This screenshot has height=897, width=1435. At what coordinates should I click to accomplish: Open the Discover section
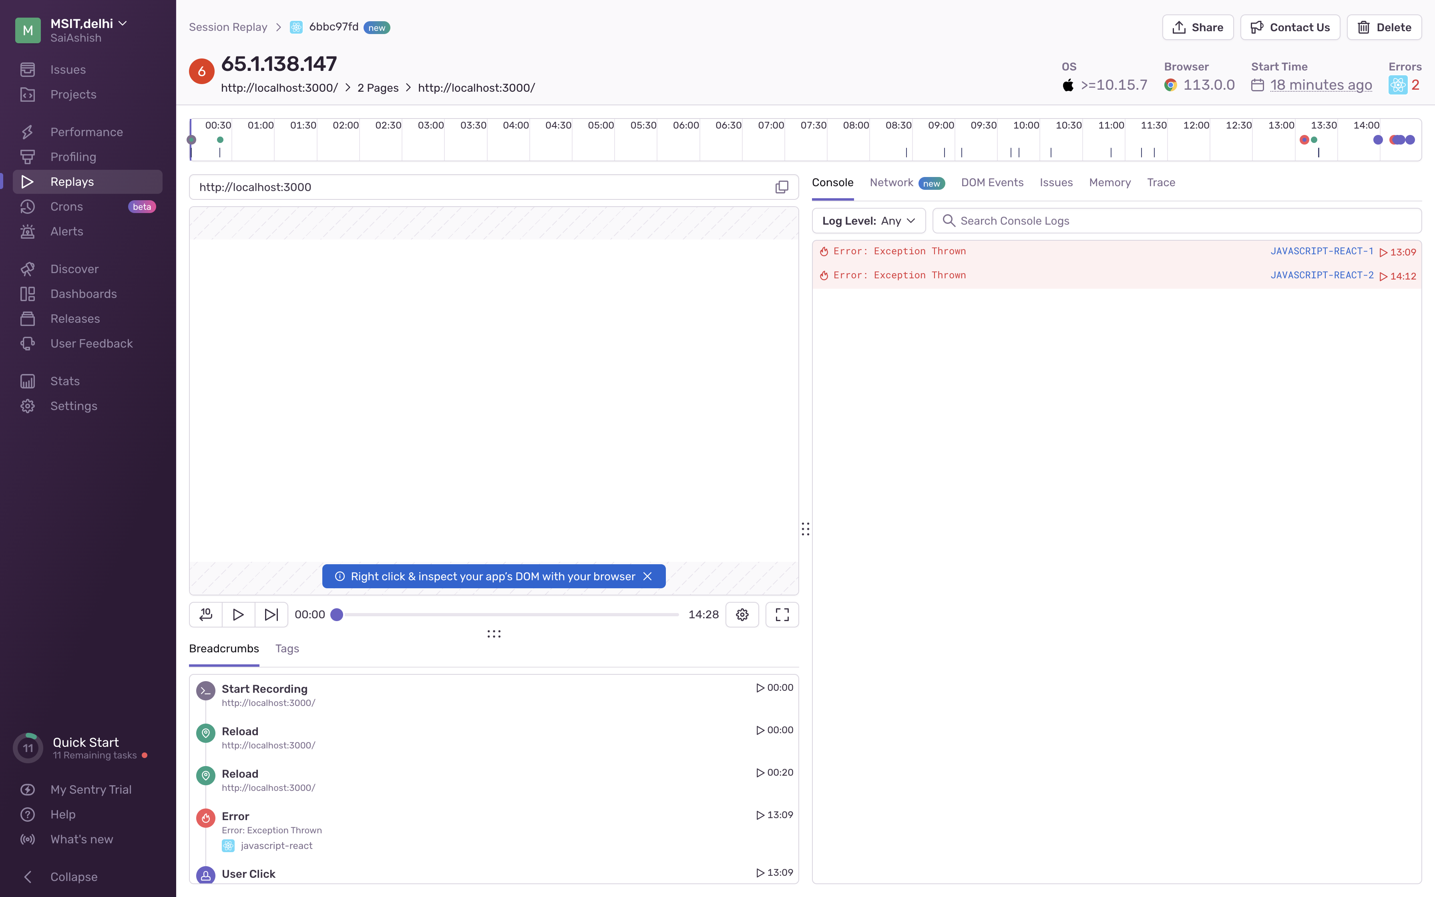75,269
